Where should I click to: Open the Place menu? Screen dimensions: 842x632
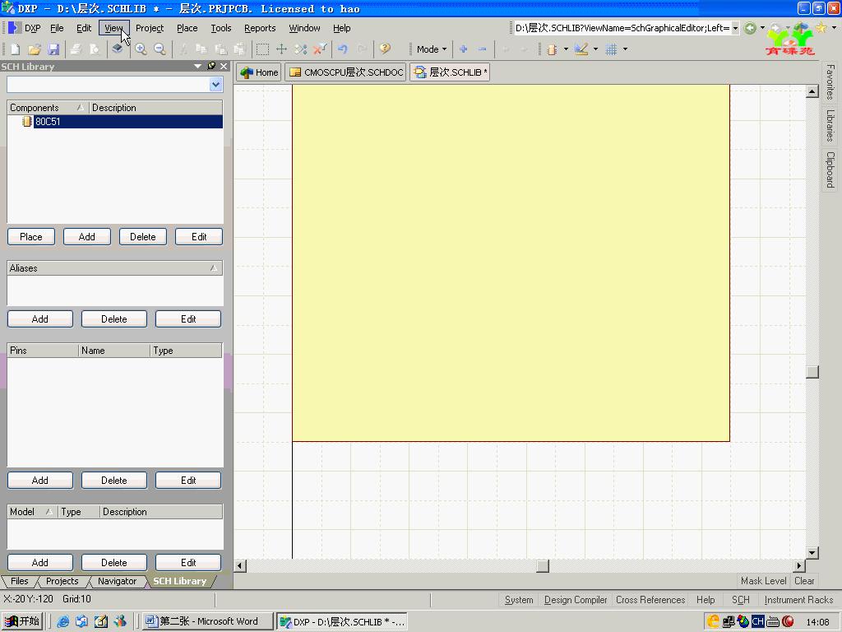(187, 28)
